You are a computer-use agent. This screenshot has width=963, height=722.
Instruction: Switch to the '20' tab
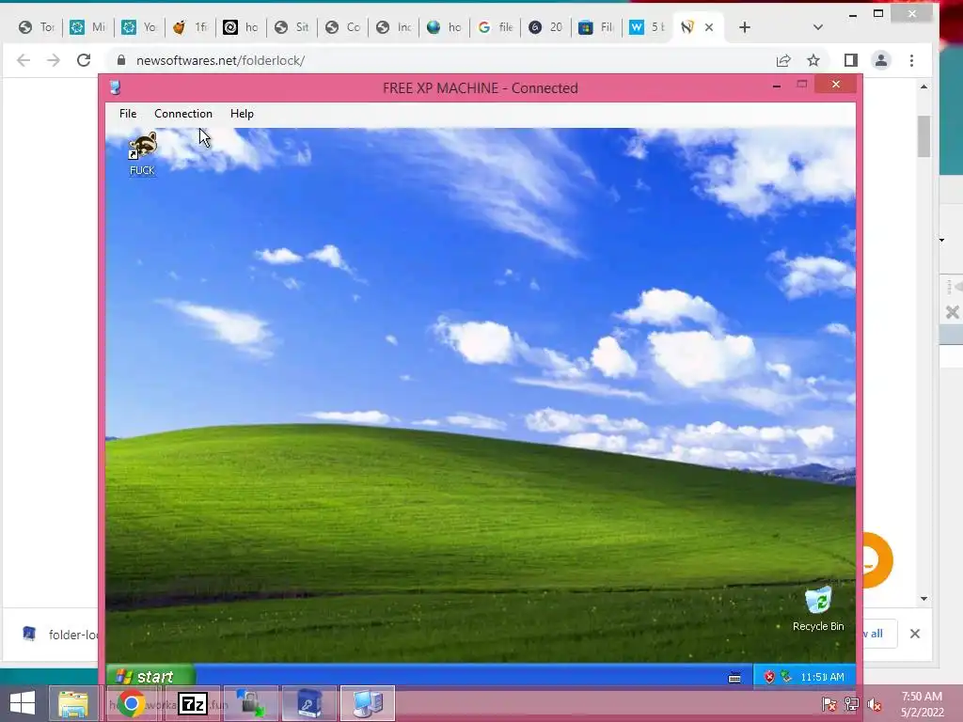click(x=545, y=27)
